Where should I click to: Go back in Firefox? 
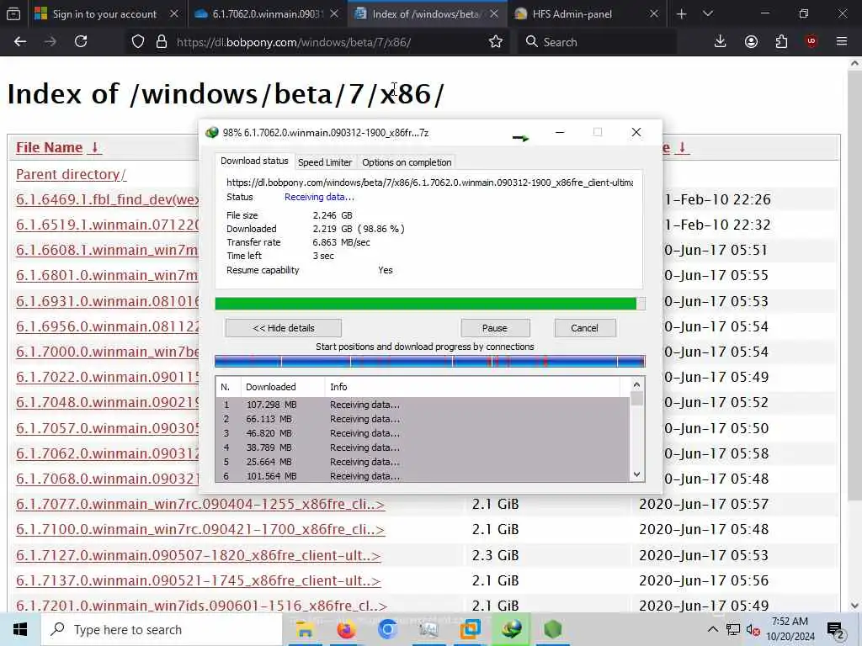[x=20, y=41]
